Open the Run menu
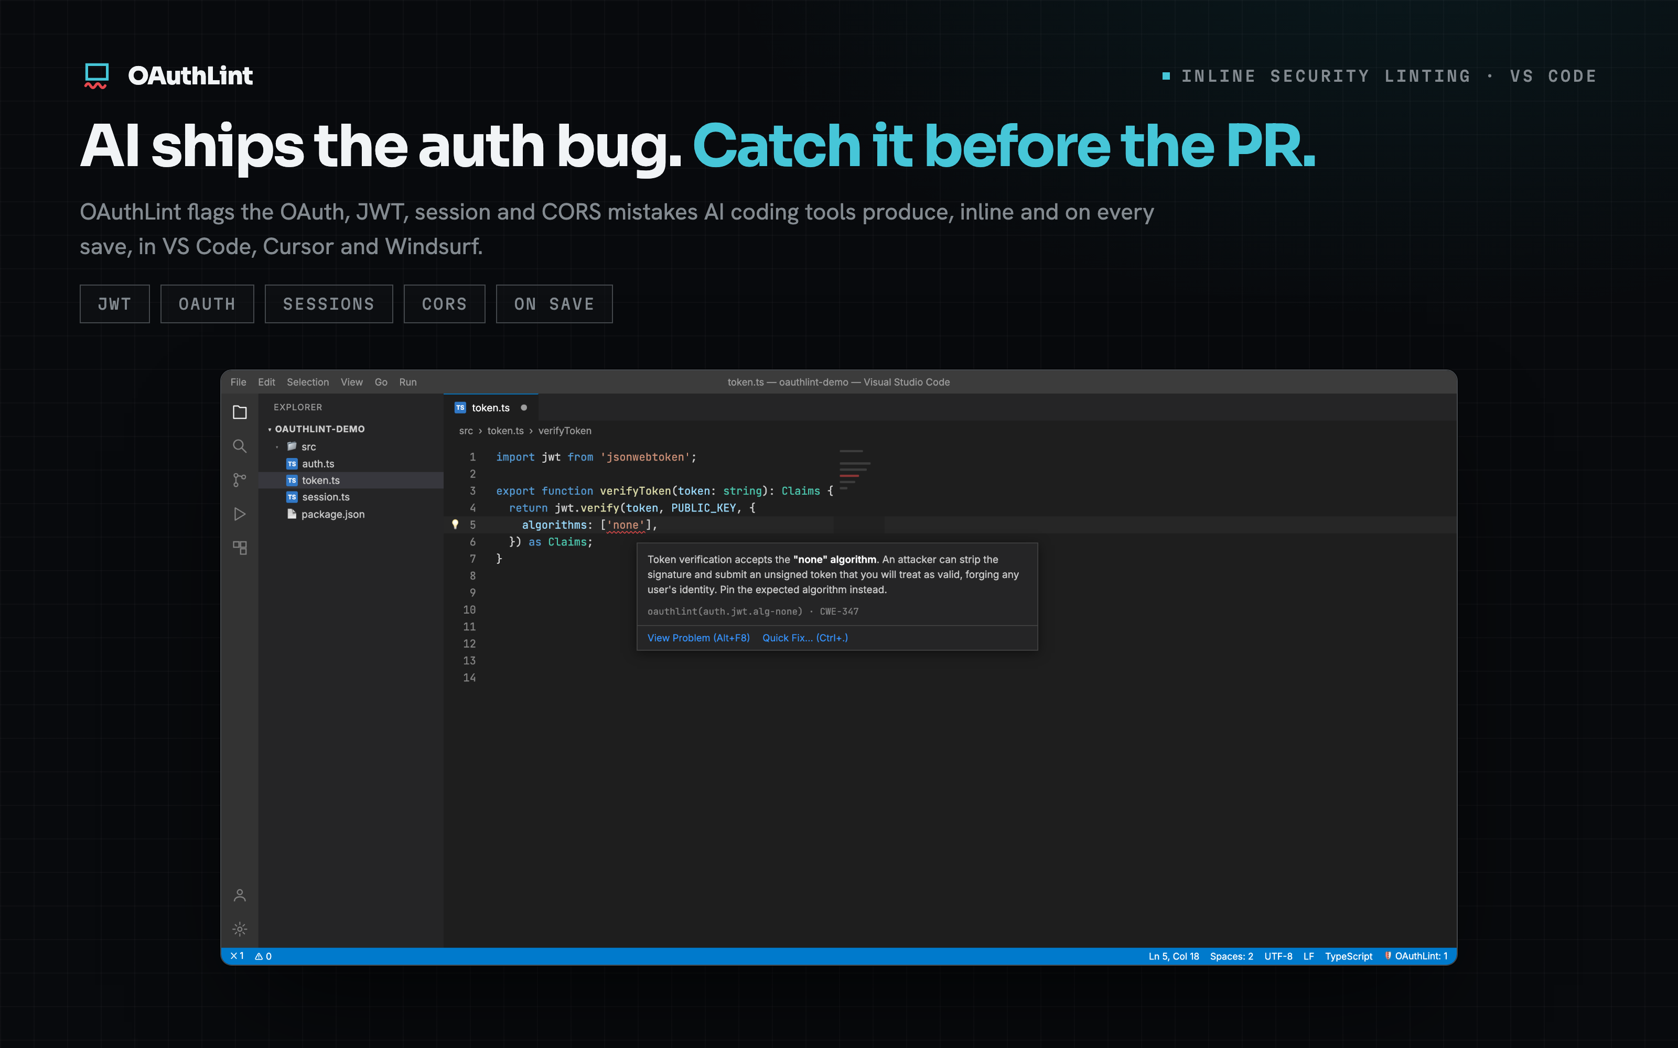 pos(408,382)
